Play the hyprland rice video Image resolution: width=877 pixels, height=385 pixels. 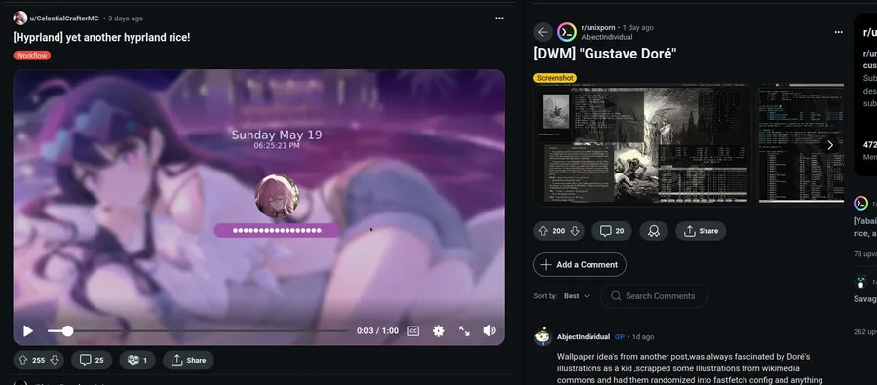pos(28,330)
